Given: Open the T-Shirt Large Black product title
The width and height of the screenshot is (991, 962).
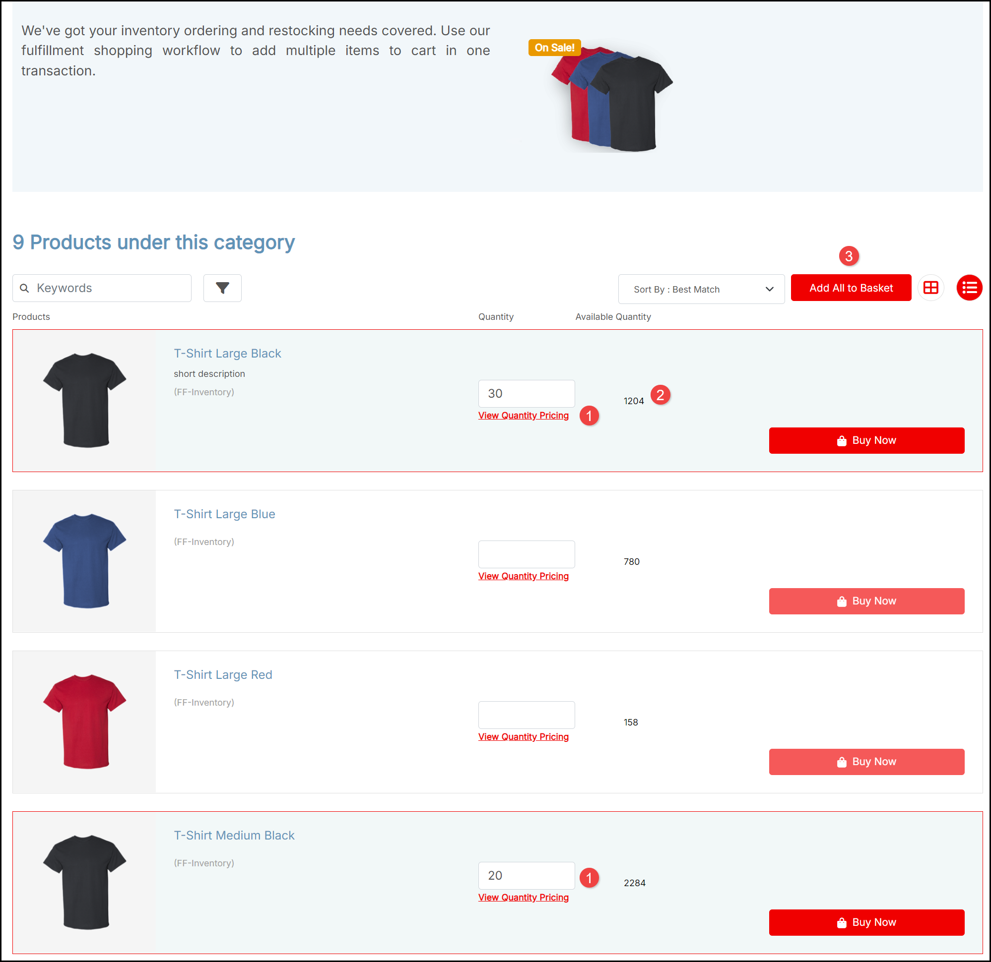Looking at the screenshot, I should (x=227, y=353).
